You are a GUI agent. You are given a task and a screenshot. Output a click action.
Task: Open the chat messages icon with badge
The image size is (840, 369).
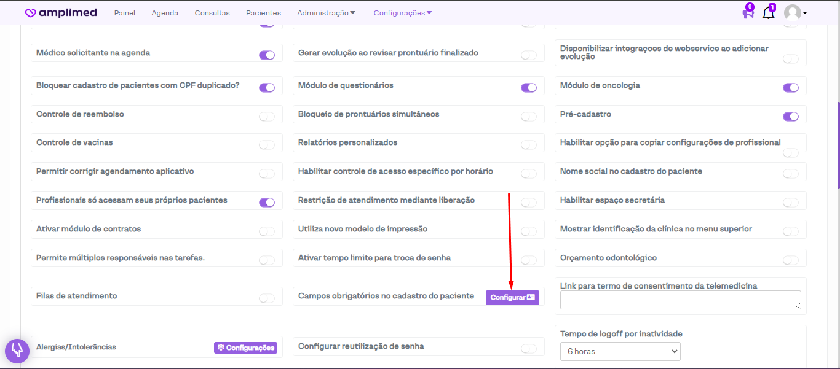click(748, 13)
